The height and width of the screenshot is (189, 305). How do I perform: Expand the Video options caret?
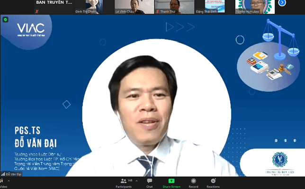(9, 181)
